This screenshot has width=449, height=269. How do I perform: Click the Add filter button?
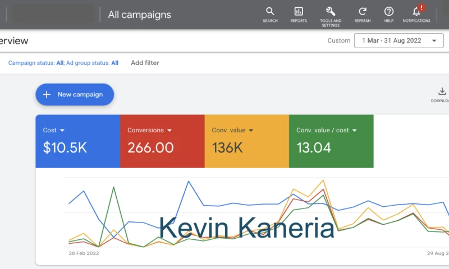tap(145, 63)
